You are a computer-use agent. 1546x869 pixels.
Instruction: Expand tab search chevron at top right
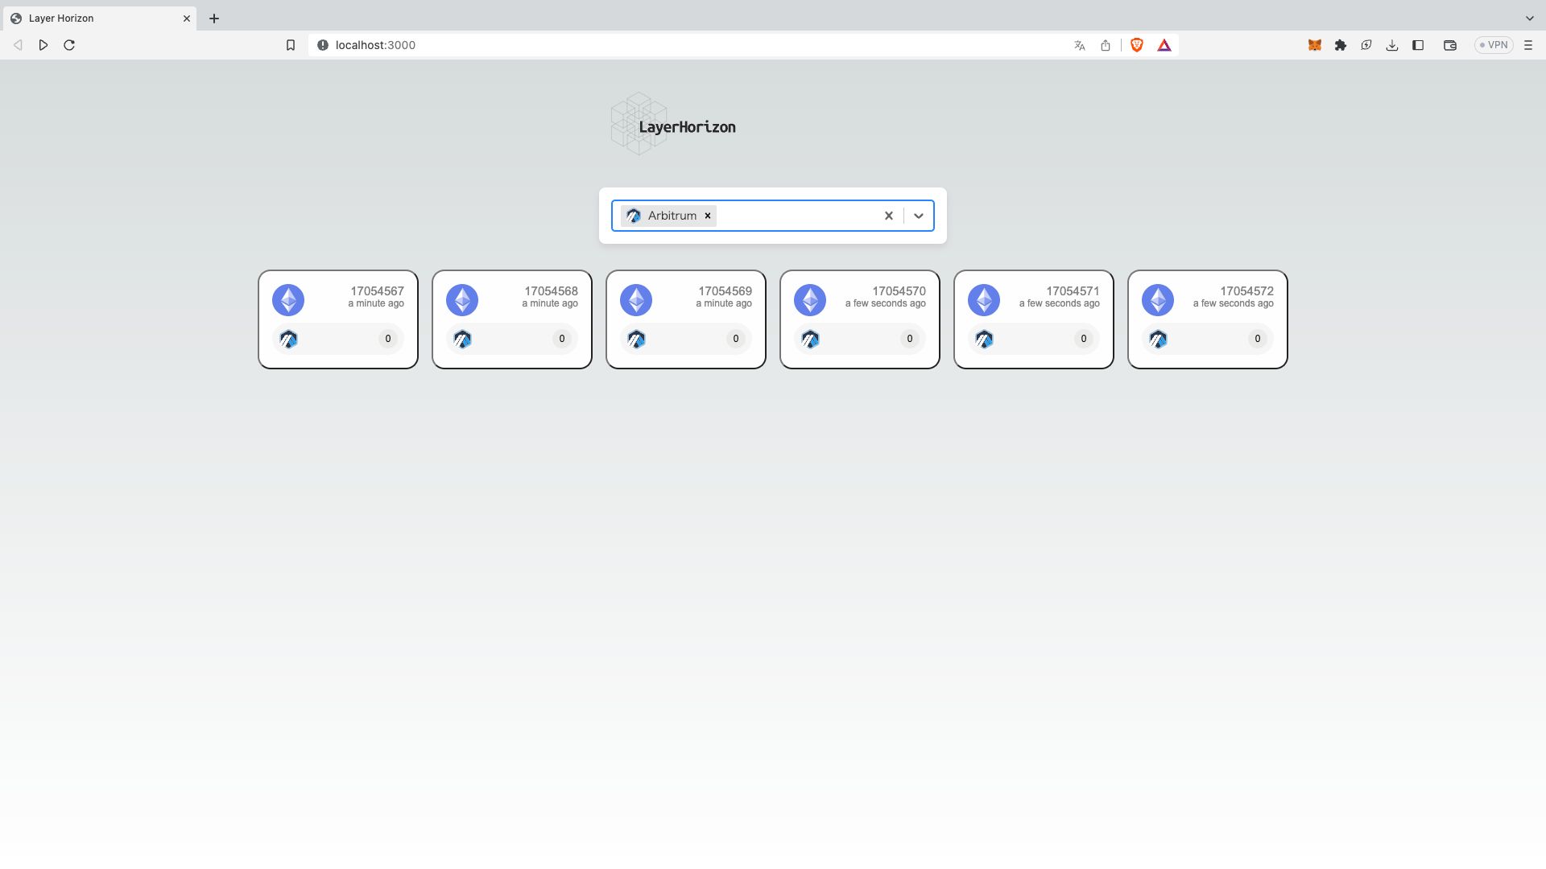coord(1530,18)
